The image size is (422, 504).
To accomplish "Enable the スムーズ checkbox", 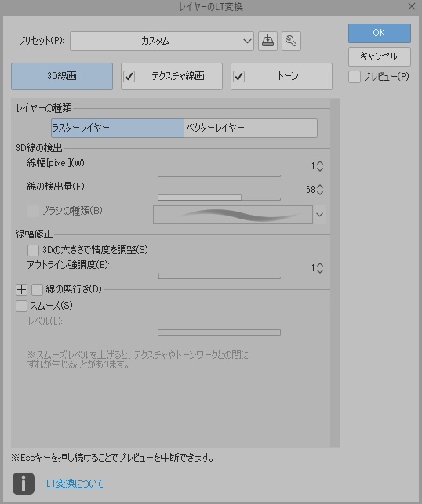I will click(x=21, y=306).
